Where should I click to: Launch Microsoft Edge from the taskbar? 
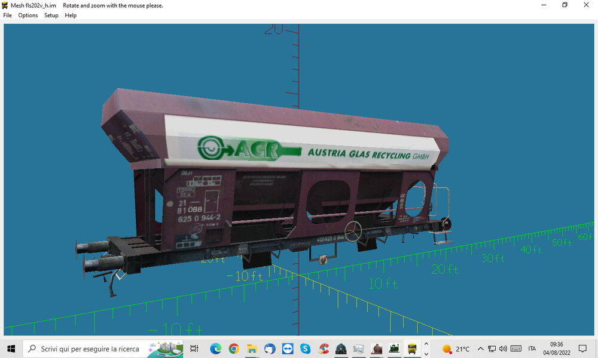coord(215,348)
